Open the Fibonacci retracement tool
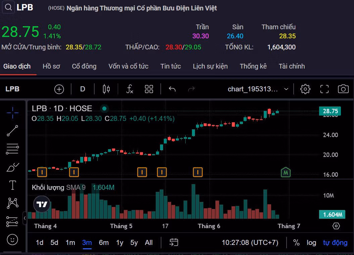Image resolution: width=354 pixels, height=255 pixels. tap(12, 149)
